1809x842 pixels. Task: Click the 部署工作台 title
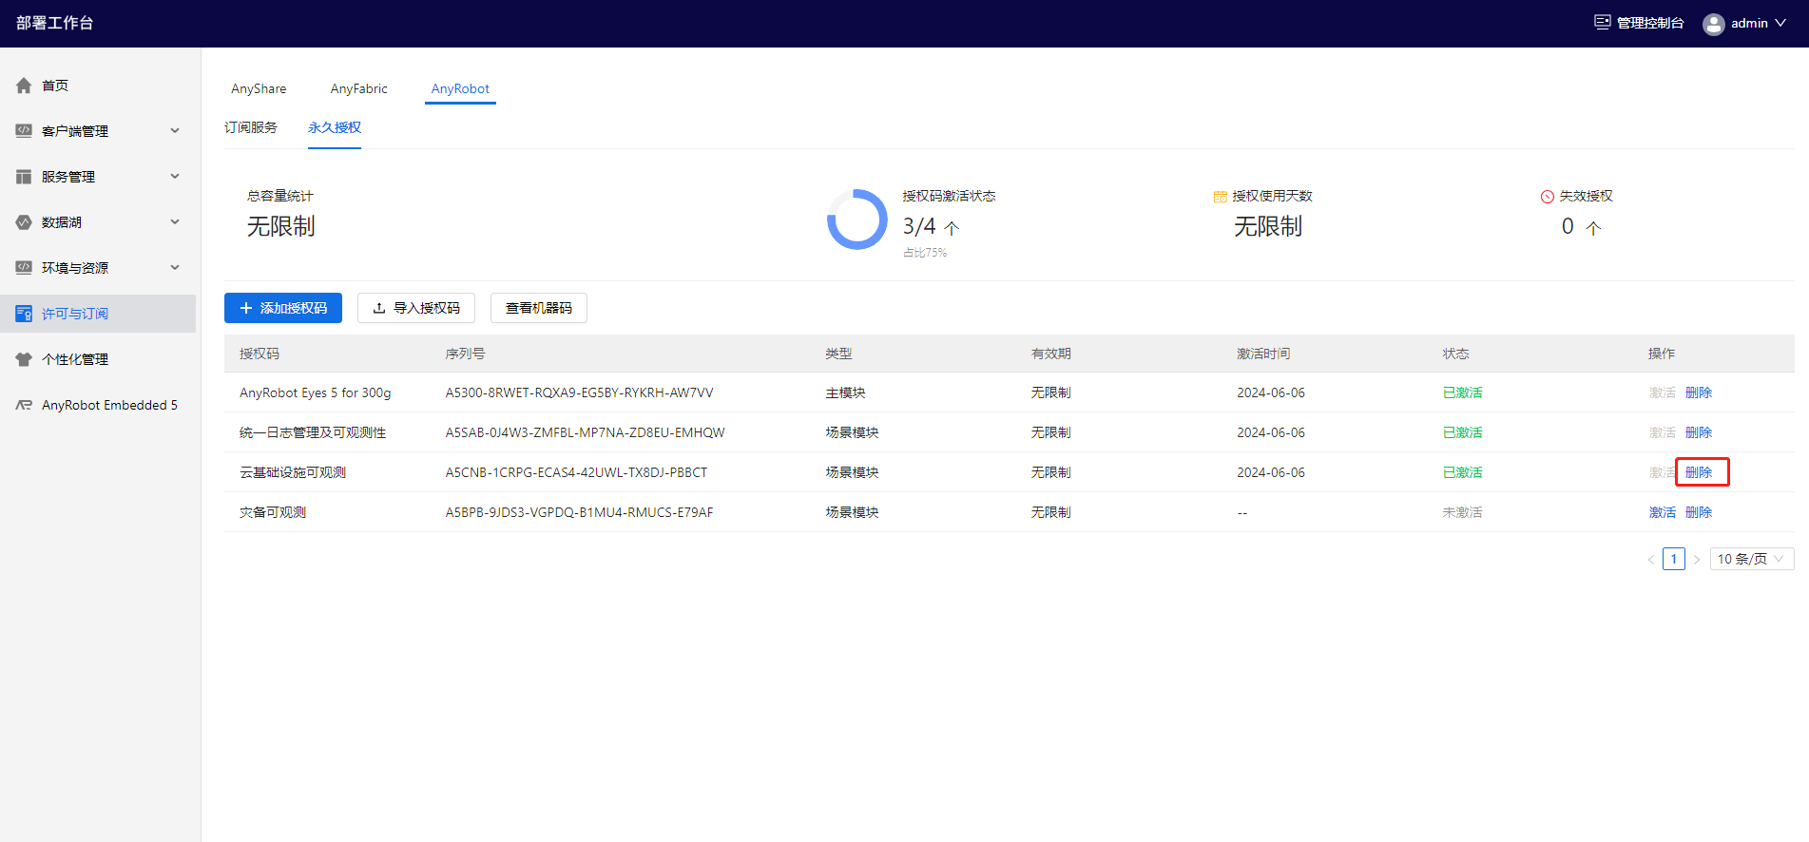coord(54,23)
